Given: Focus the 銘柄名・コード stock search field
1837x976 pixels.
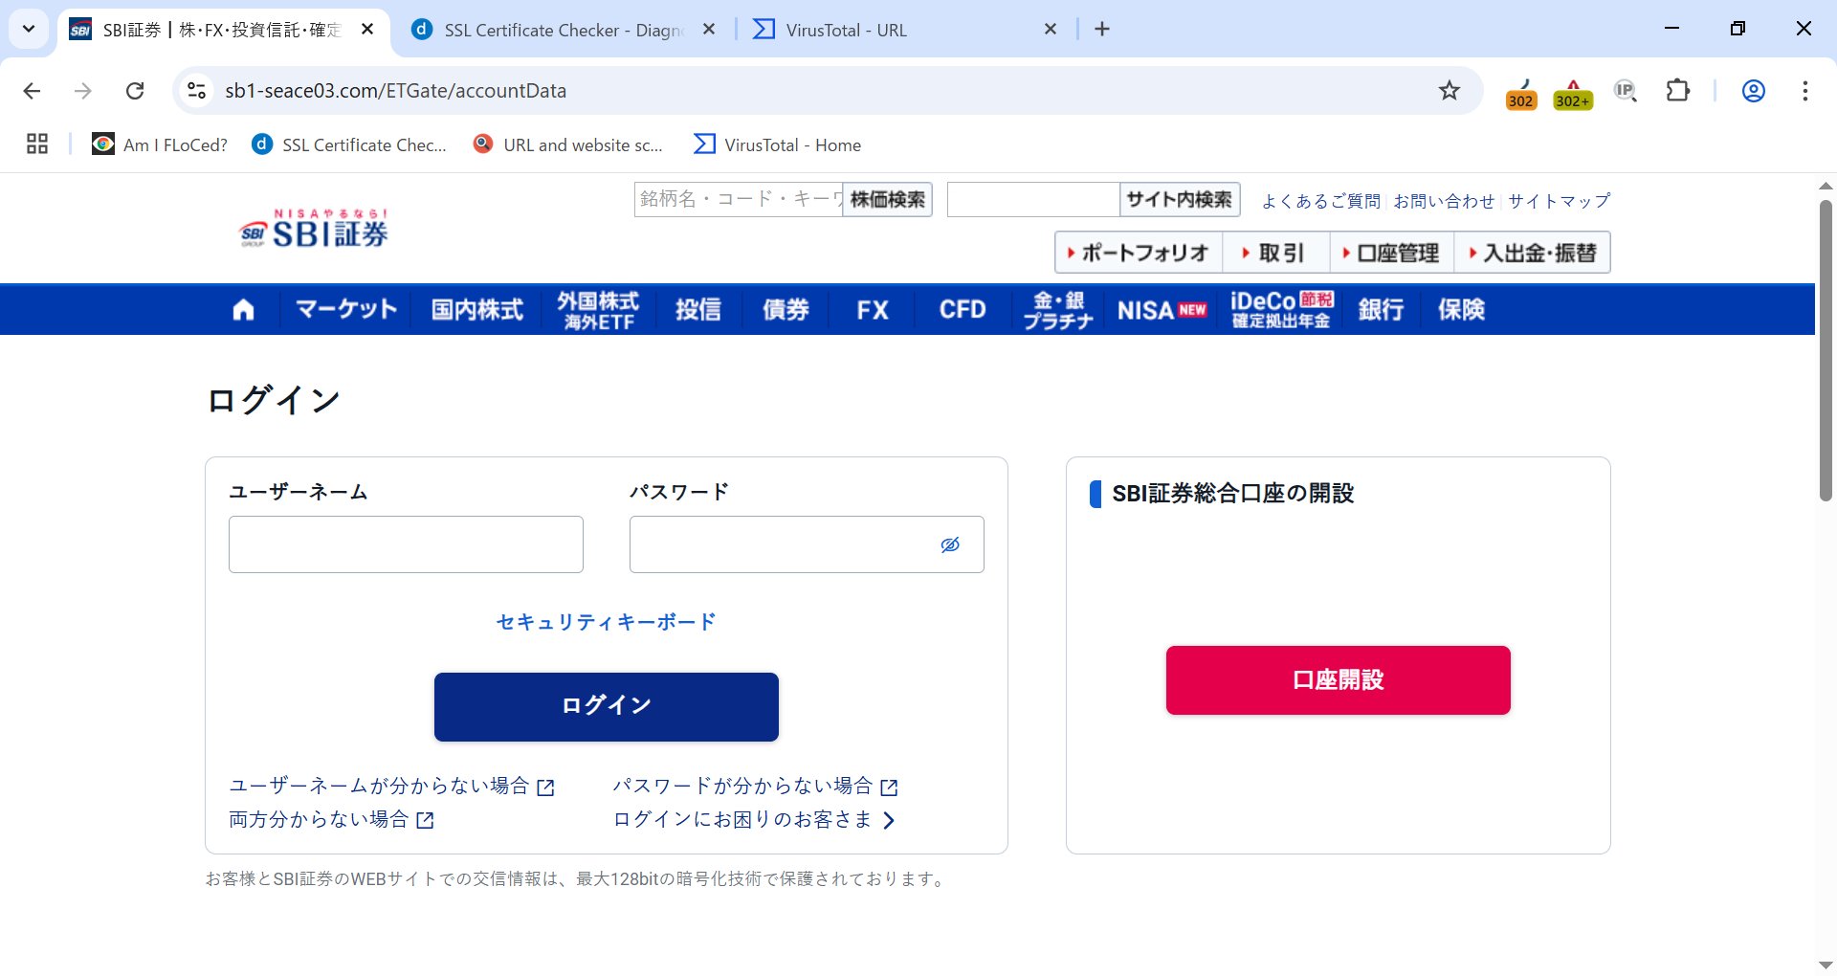Looking at the screenshot, I should click(x=738, y=199).
